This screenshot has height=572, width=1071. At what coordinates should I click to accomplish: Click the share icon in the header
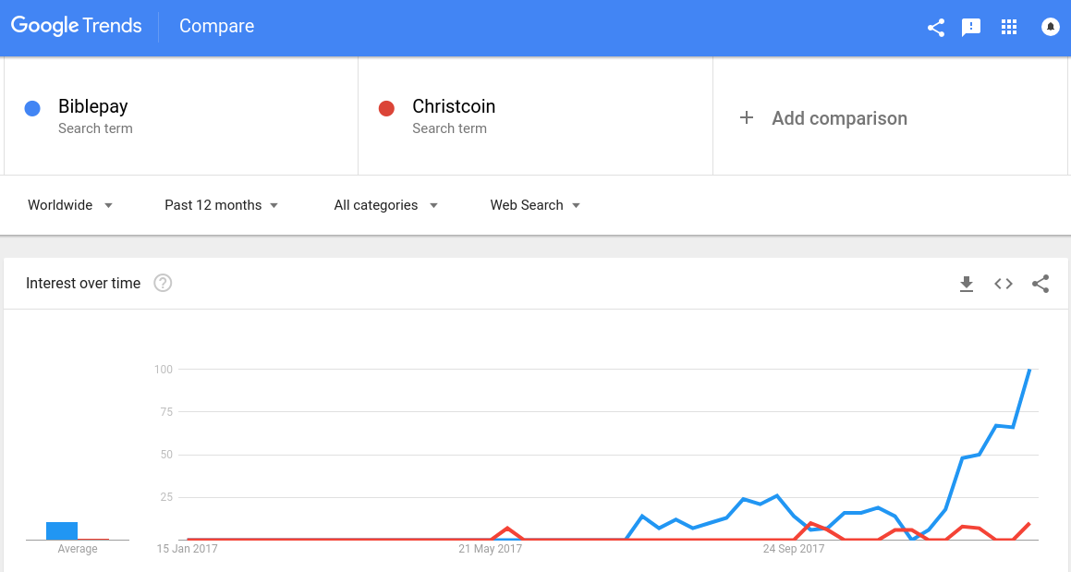click(x=936, y=27)
